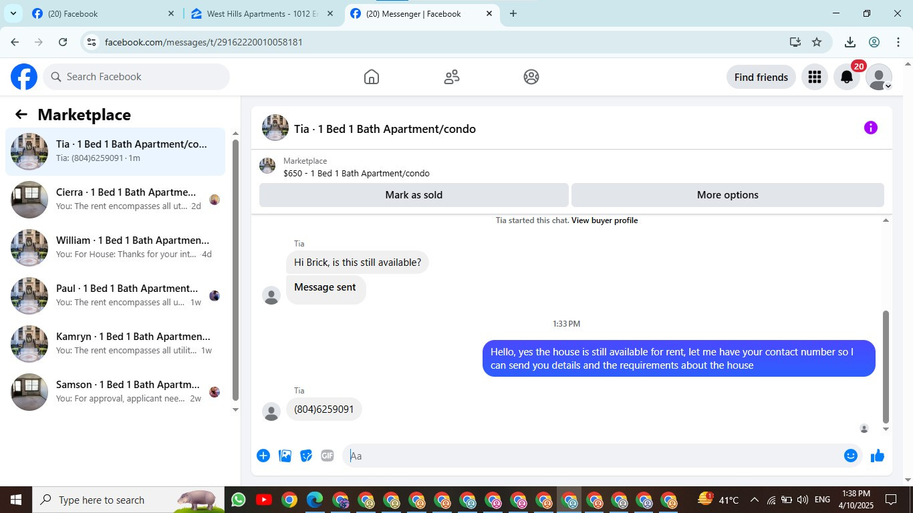Click the Mark as sold button
Screen dimensions: 913x513
[414, 195]
